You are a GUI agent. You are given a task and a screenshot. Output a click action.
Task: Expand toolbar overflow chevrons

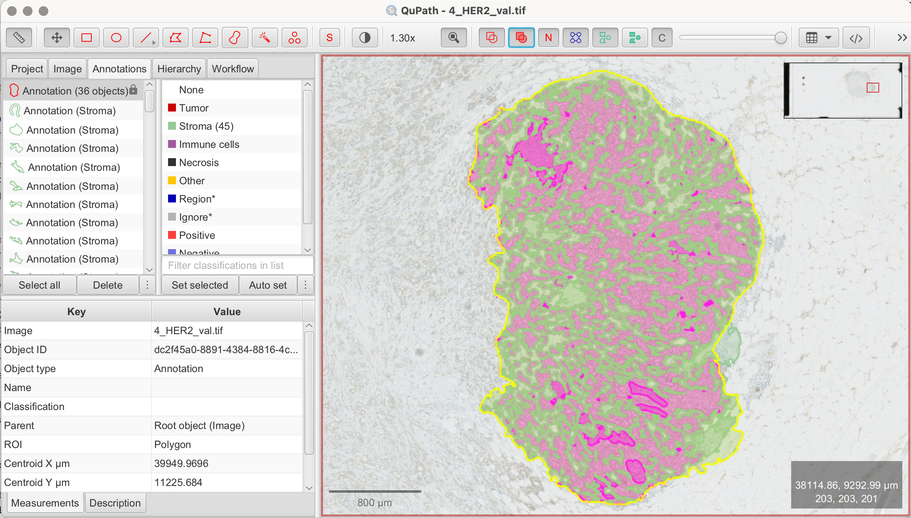tap(902, 38)
